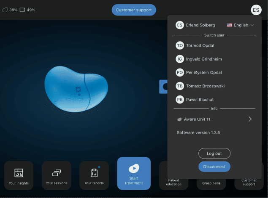This screenshot has height=198, width=268.
Task: Select Erlend Solberg current user
Action: pos(195,25)
